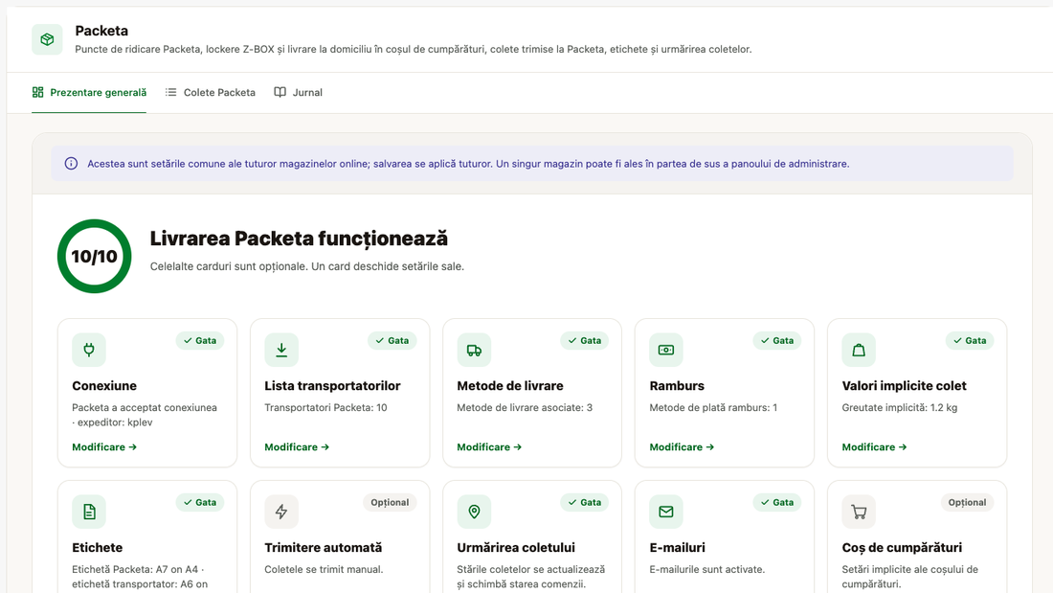Image resolution: width=1053 pixels, height=593 pixels.
Task: Select the Prezentare generală tab
Action: 89,92
